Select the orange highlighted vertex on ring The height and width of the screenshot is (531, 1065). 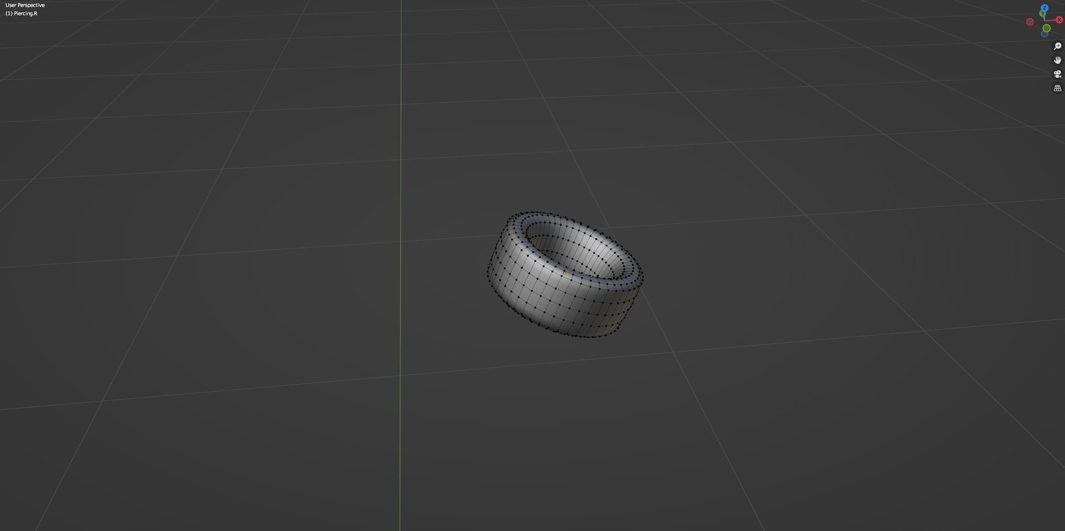click(564, 273)
